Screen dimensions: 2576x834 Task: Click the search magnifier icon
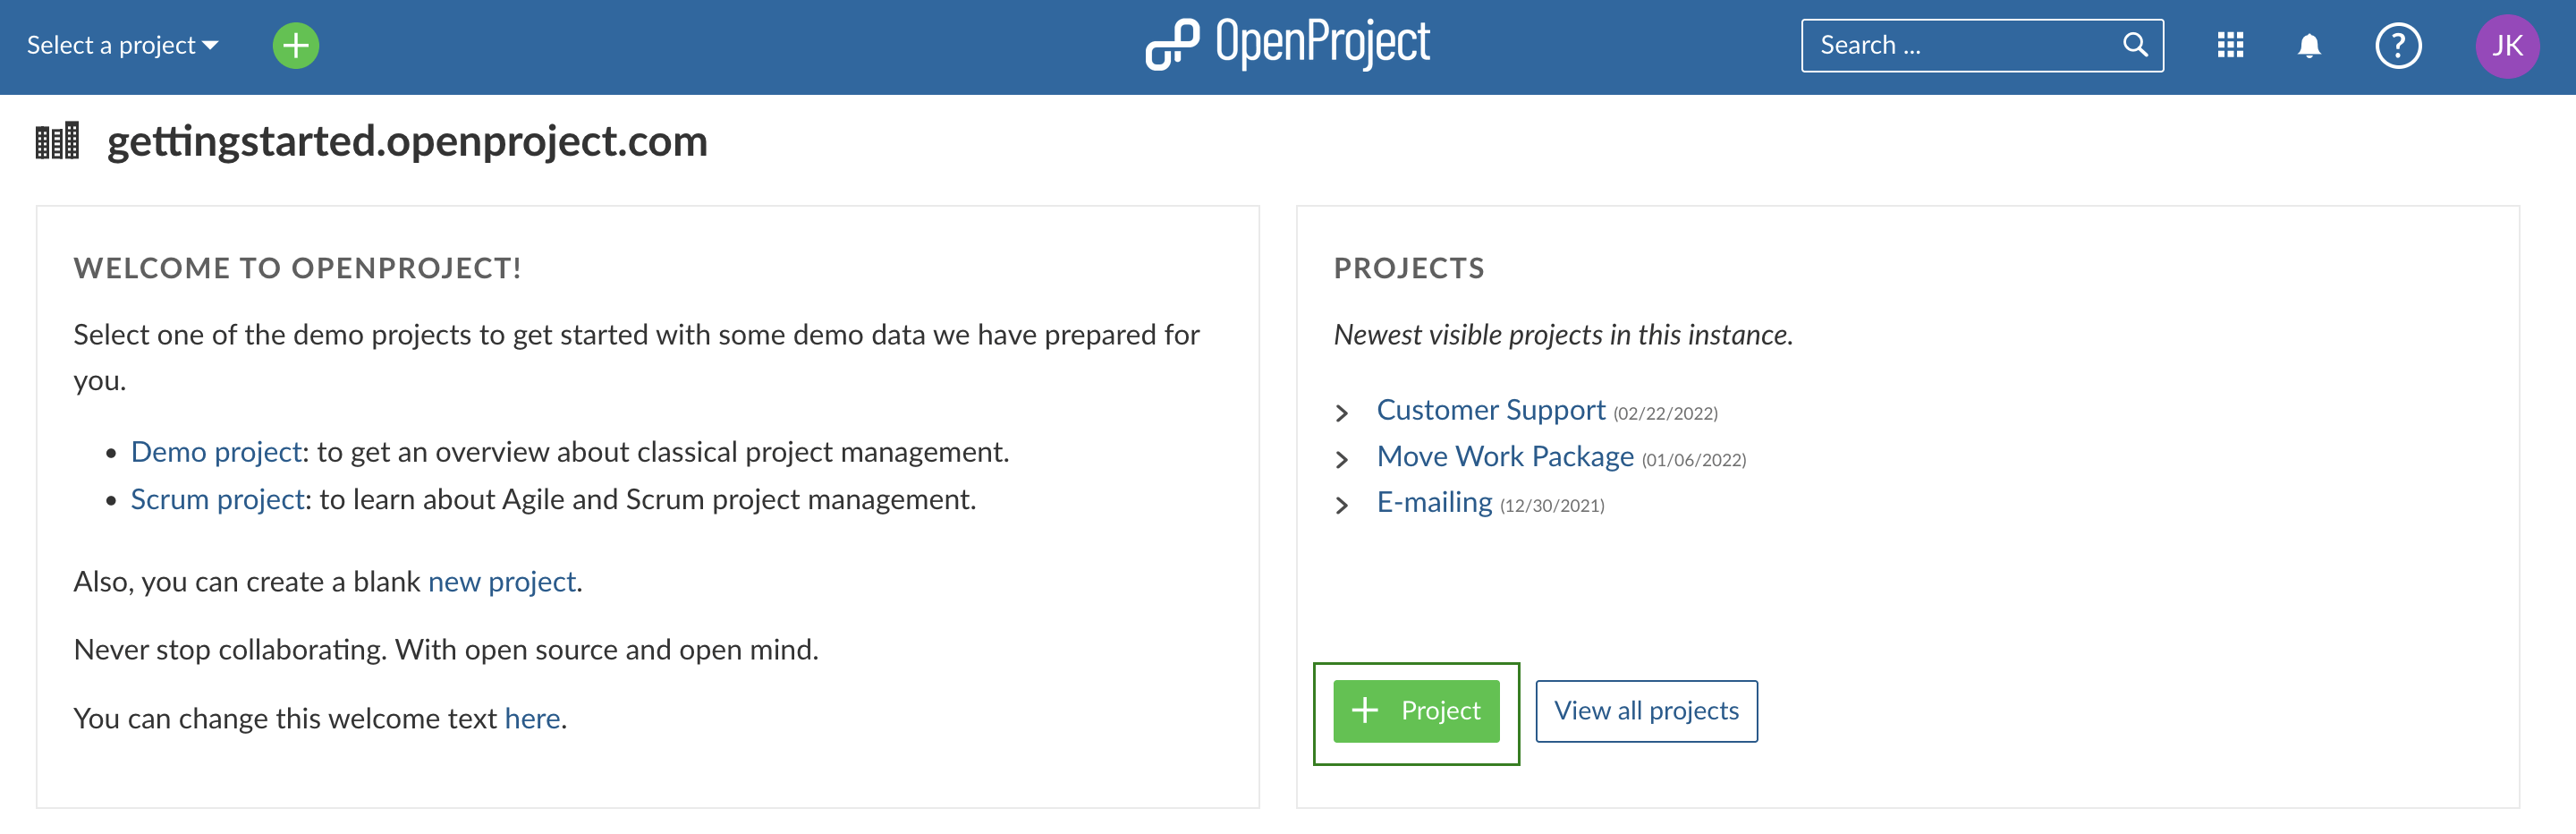2135,45
